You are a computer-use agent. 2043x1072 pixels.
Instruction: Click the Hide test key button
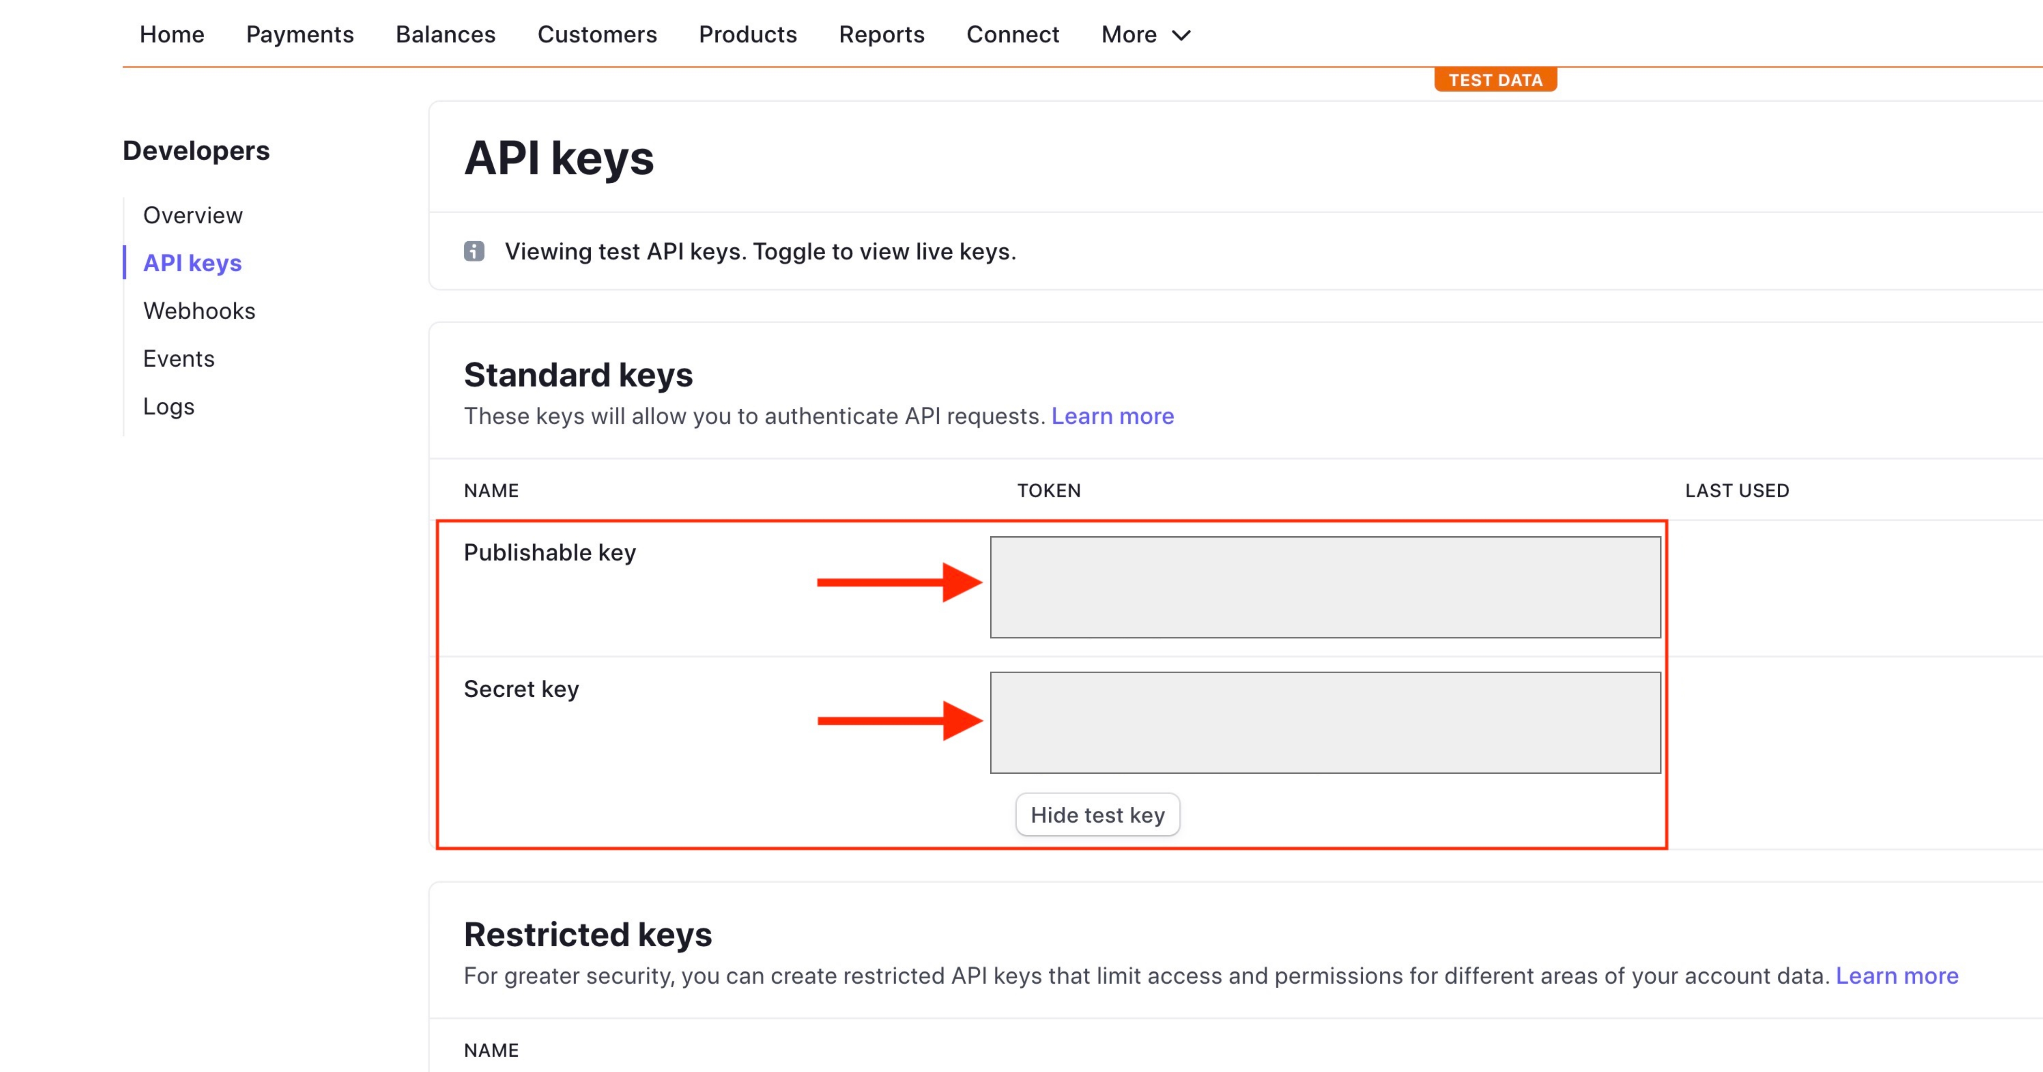(x=1098, y=814)
